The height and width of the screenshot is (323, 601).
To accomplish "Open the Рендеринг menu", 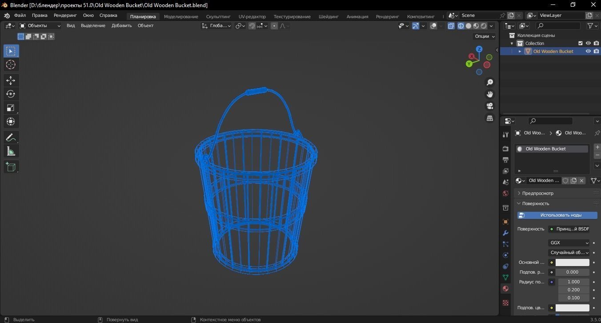I will pos(65,16).
